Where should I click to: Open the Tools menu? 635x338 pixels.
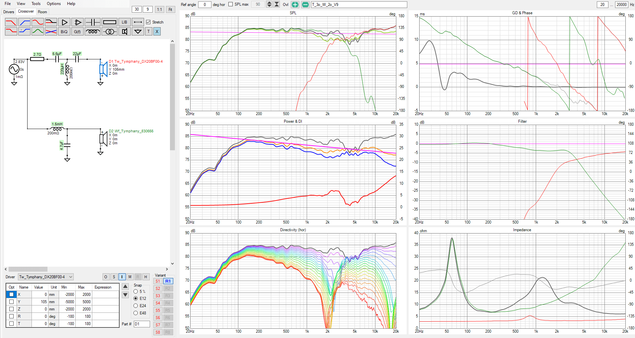click(36, 4)
